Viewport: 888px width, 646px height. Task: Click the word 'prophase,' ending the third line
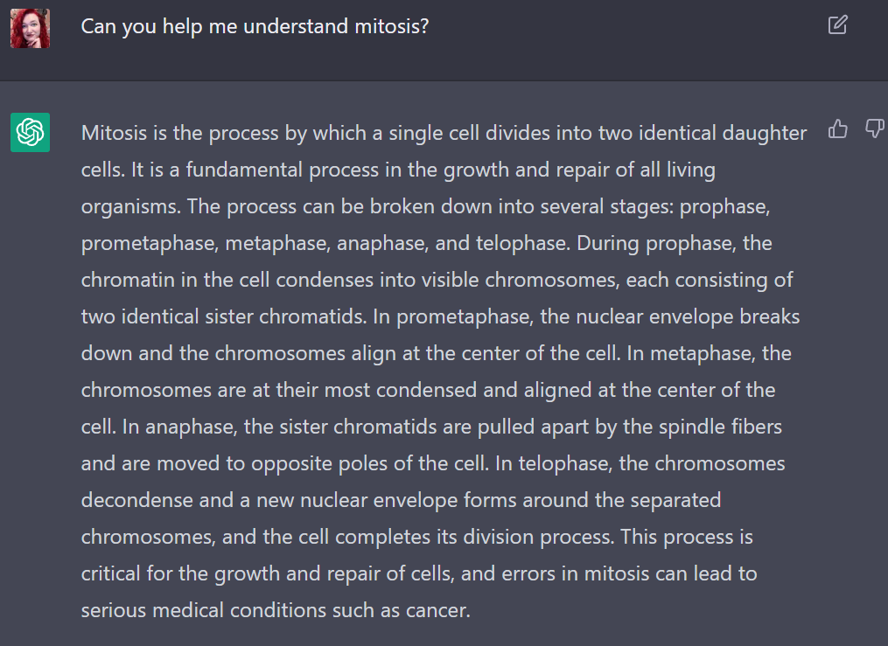(x=724, y=207)
